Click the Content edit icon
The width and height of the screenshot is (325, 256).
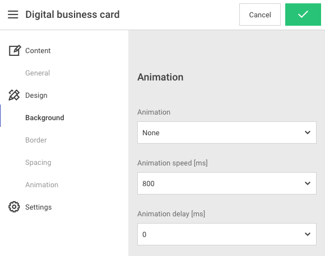click(15, 50)
